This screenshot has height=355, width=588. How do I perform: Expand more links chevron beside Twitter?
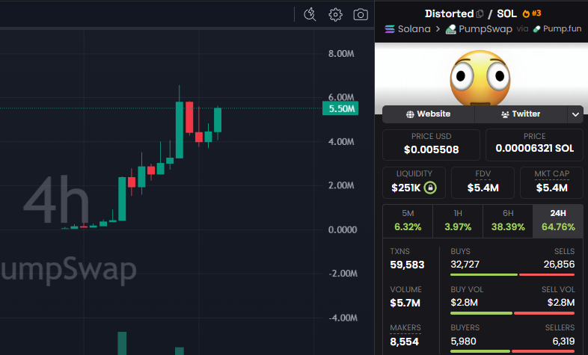coord(575,114)
